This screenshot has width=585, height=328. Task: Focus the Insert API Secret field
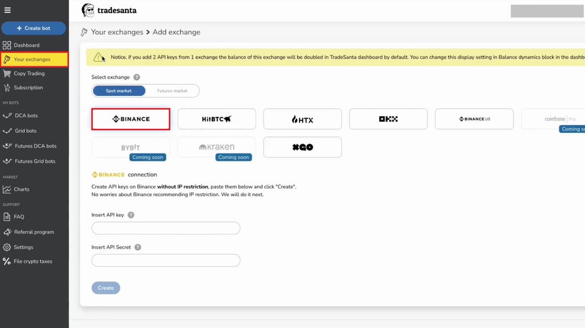coord(166,261)
